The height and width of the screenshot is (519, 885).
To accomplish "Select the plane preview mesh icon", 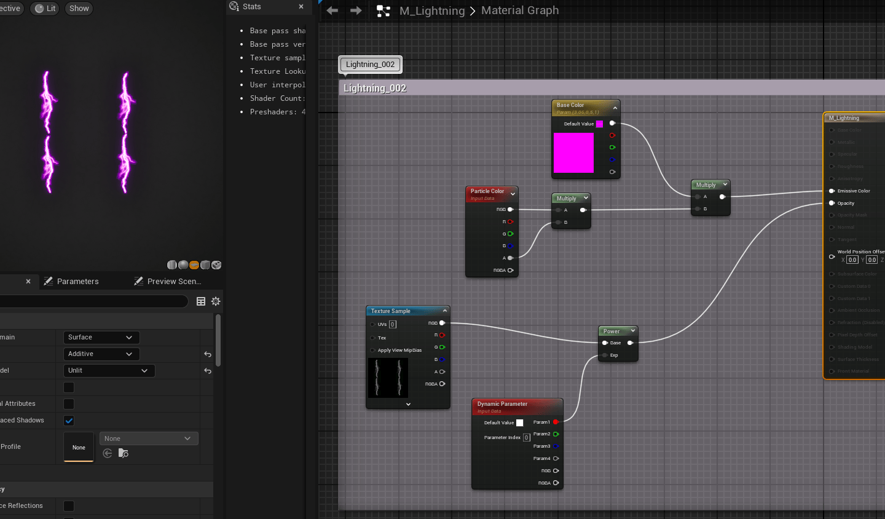I will pos(194,265).
